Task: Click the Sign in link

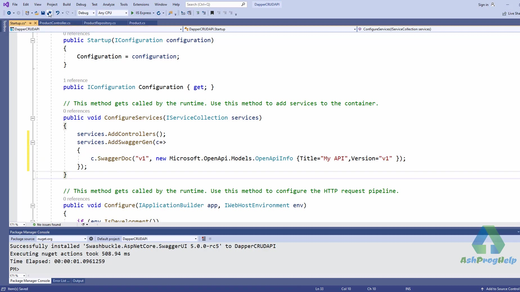Action: point(483,4)
